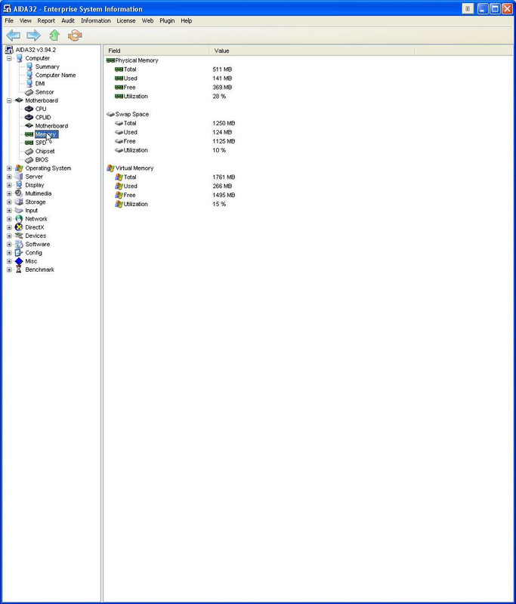Click the Benchmark hourglass icon

(18, 270)
